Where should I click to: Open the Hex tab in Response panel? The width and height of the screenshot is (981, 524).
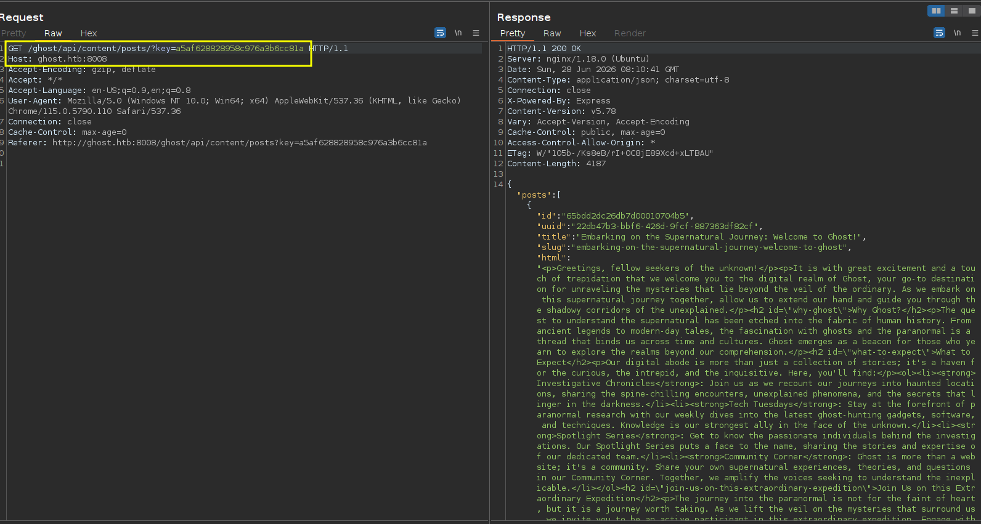tap(588, 33)
